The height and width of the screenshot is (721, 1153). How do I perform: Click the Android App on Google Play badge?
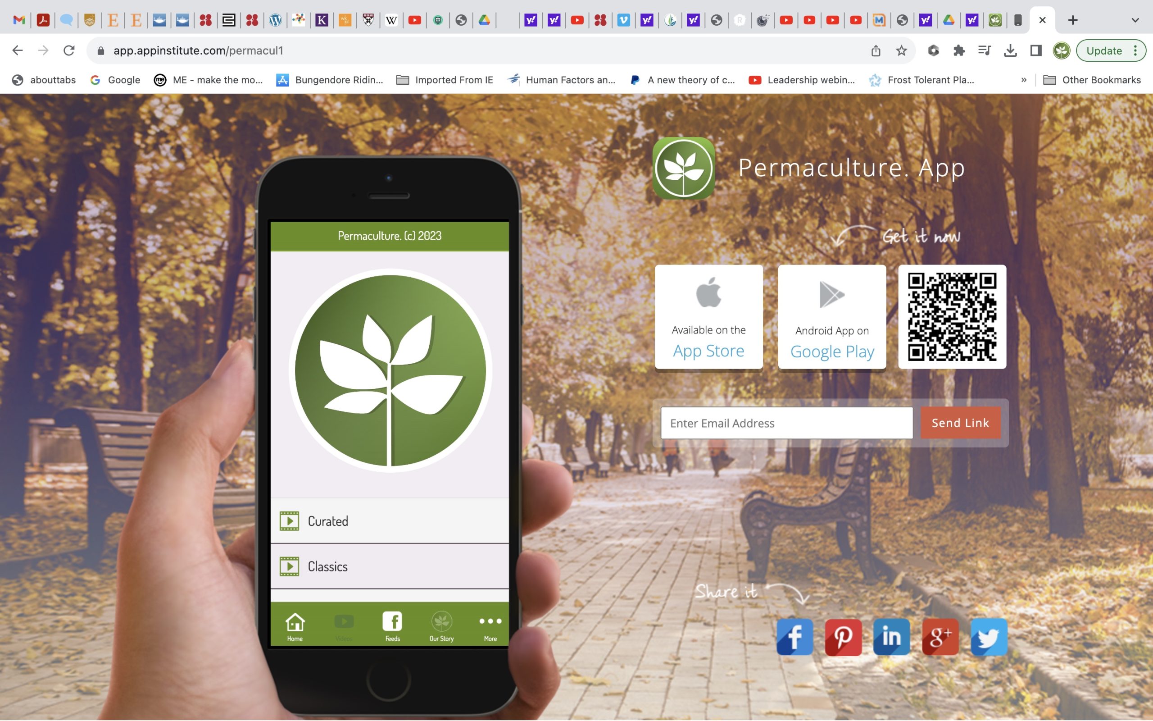[832, 317]
